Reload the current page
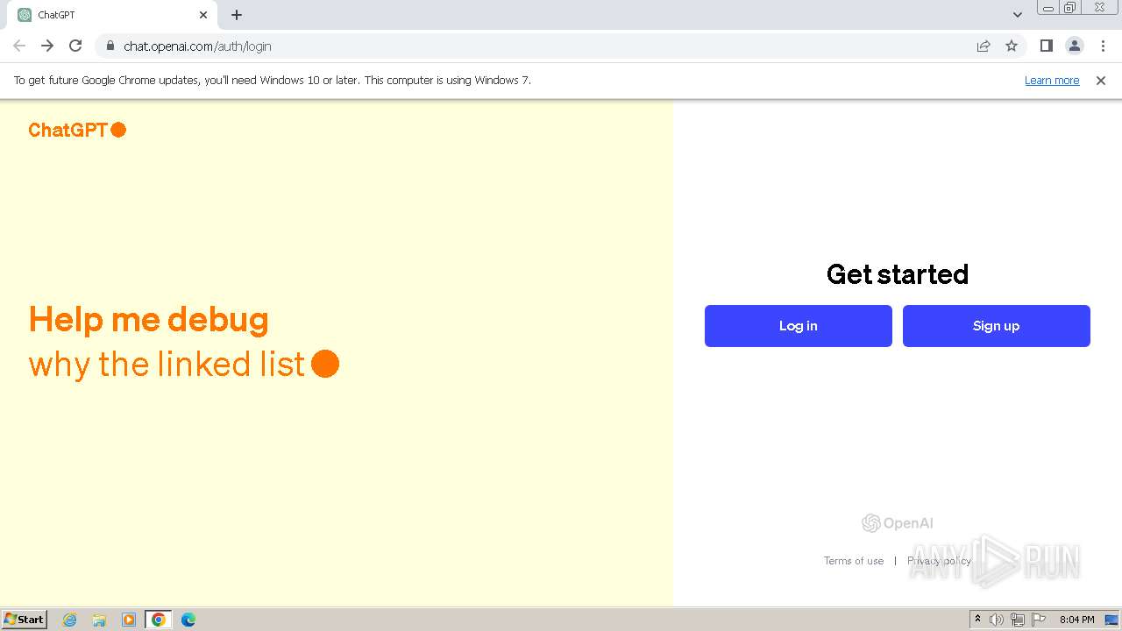 (75, 46)
